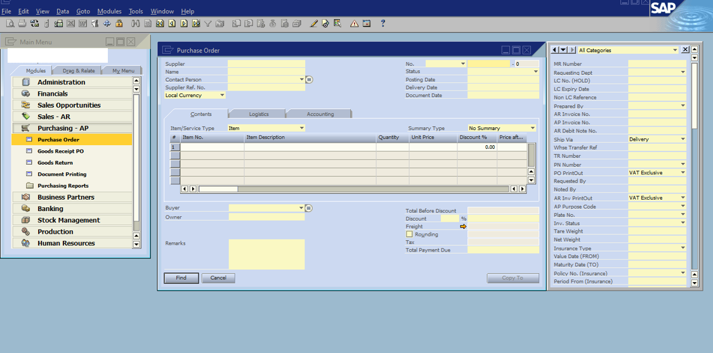Open Goods Return in Main Menu
The width and height of the screenshot is (713, 353).
point(55,163)
